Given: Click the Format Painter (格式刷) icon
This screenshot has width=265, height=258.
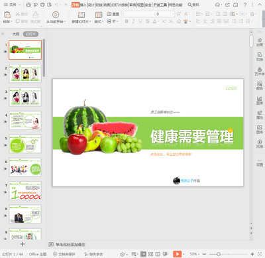Looking at the screenshot, I should point(35,15).
